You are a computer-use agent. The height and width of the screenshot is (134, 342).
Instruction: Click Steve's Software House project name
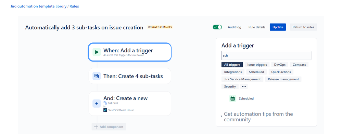click(x=121, y=110)
